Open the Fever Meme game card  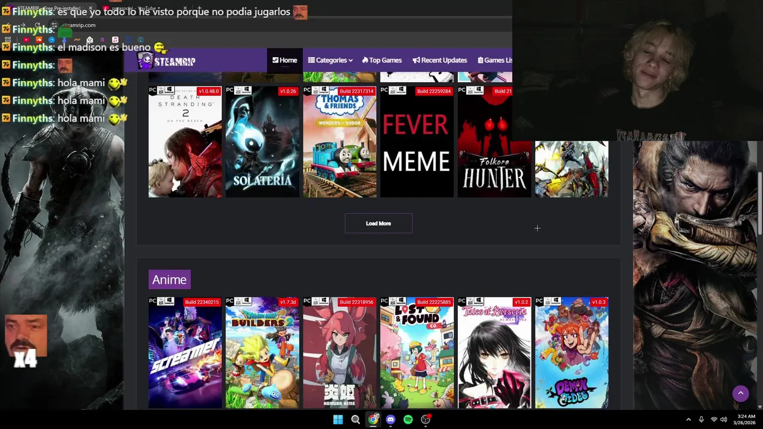[417, 142]
